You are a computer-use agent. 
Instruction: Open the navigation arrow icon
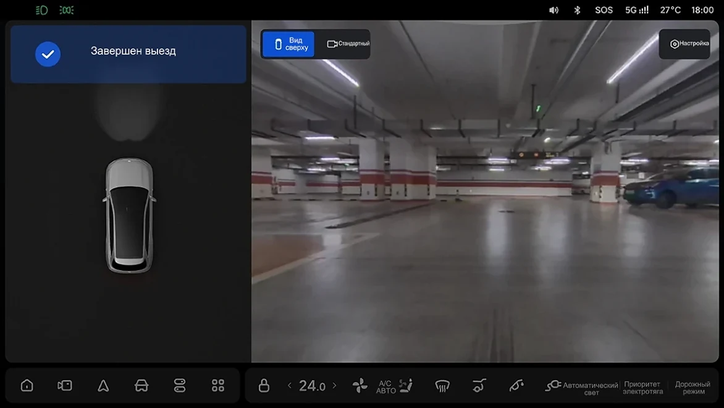pos(103,385)
